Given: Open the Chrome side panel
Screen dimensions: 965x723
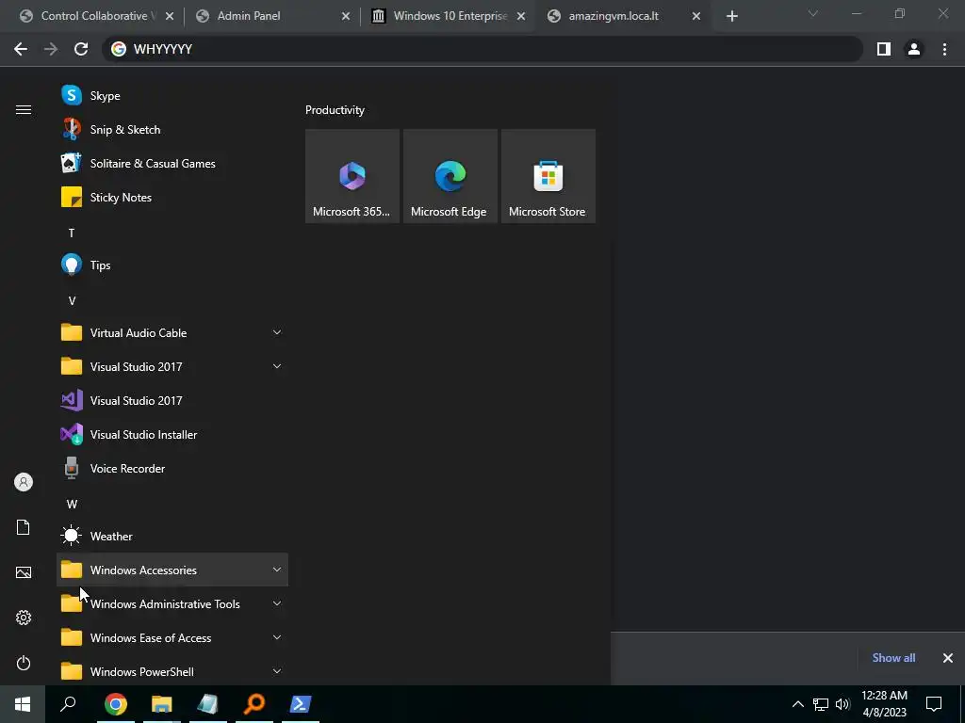Looking at the screenshot, I should tap(884, 49).
